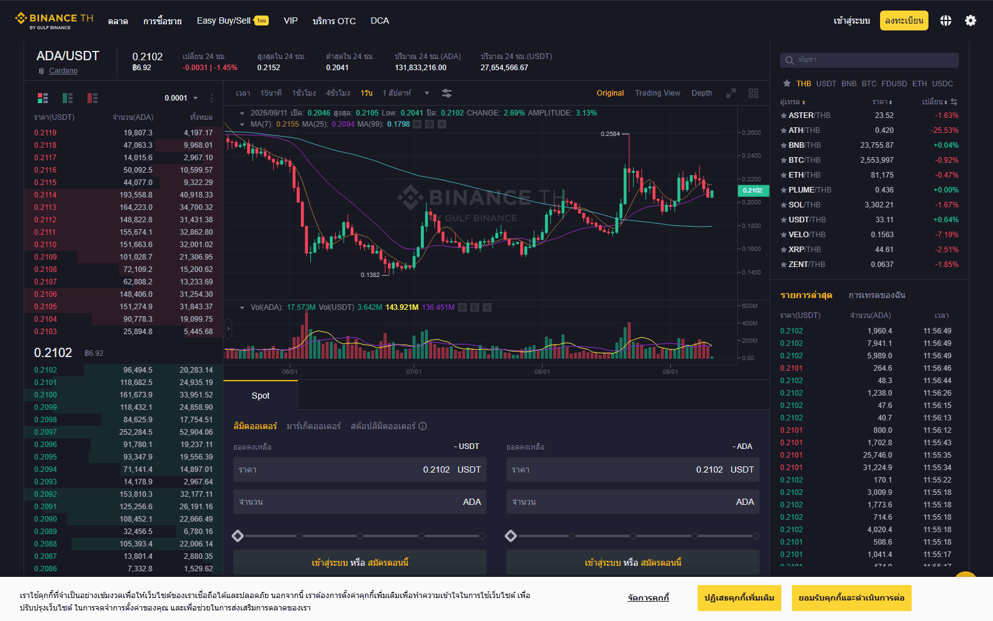Switch chart to Depth tab
993x621 pixels.
702,93
